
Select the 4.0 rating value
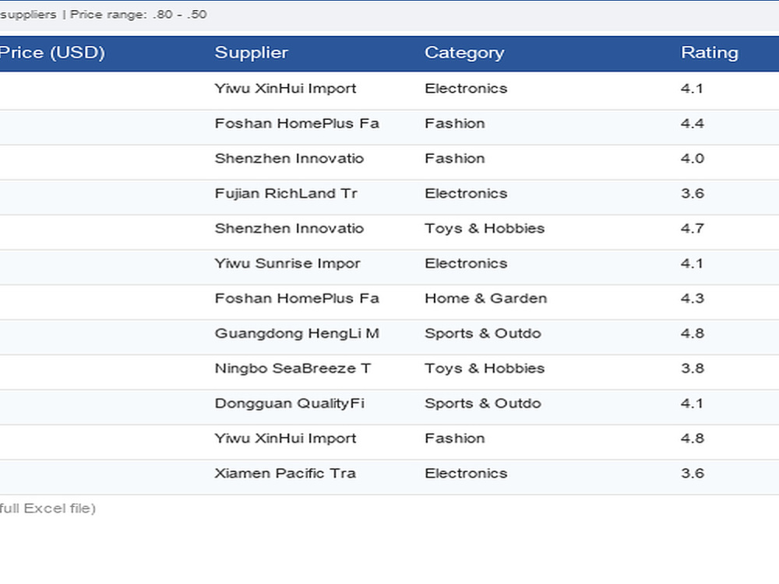point(693,158)
